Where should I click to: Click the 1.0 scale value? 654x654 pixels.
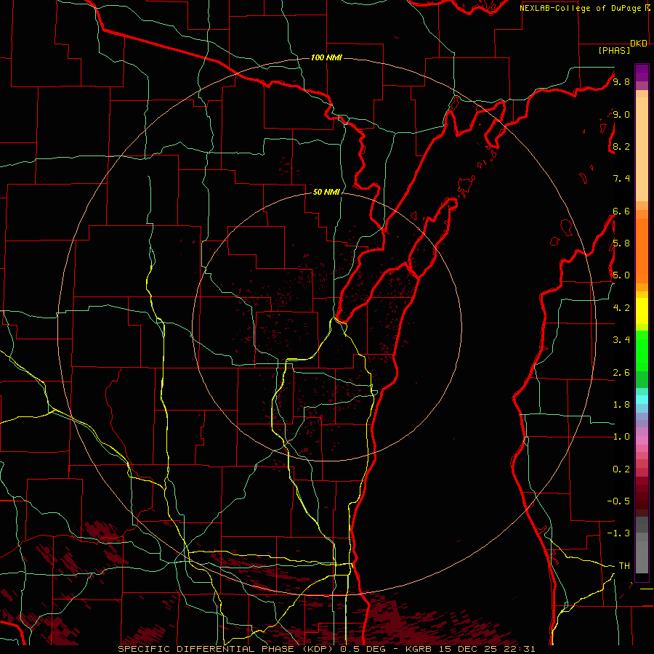click(x=621, y=437)
